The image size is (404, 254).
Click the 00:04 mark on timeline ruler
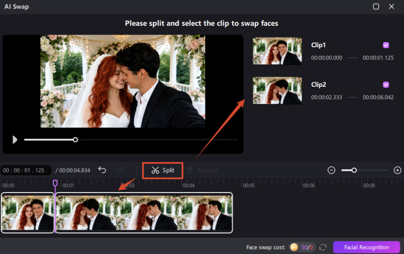pos(189,185)
